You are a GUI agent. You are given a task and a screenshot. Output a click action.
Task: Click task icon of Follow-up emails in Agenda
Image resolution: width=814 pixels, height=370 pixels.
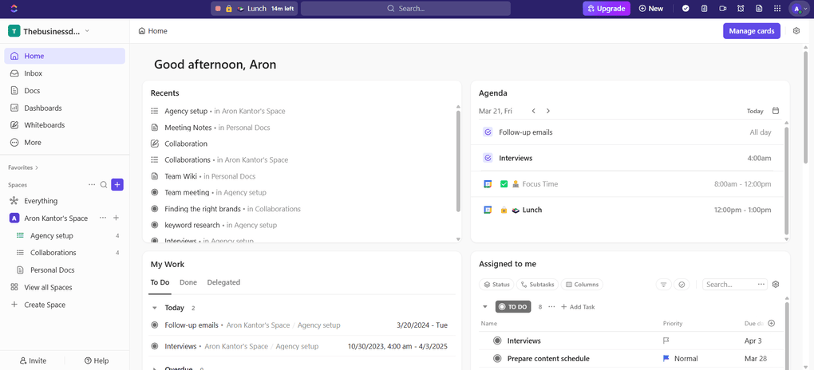488,132
